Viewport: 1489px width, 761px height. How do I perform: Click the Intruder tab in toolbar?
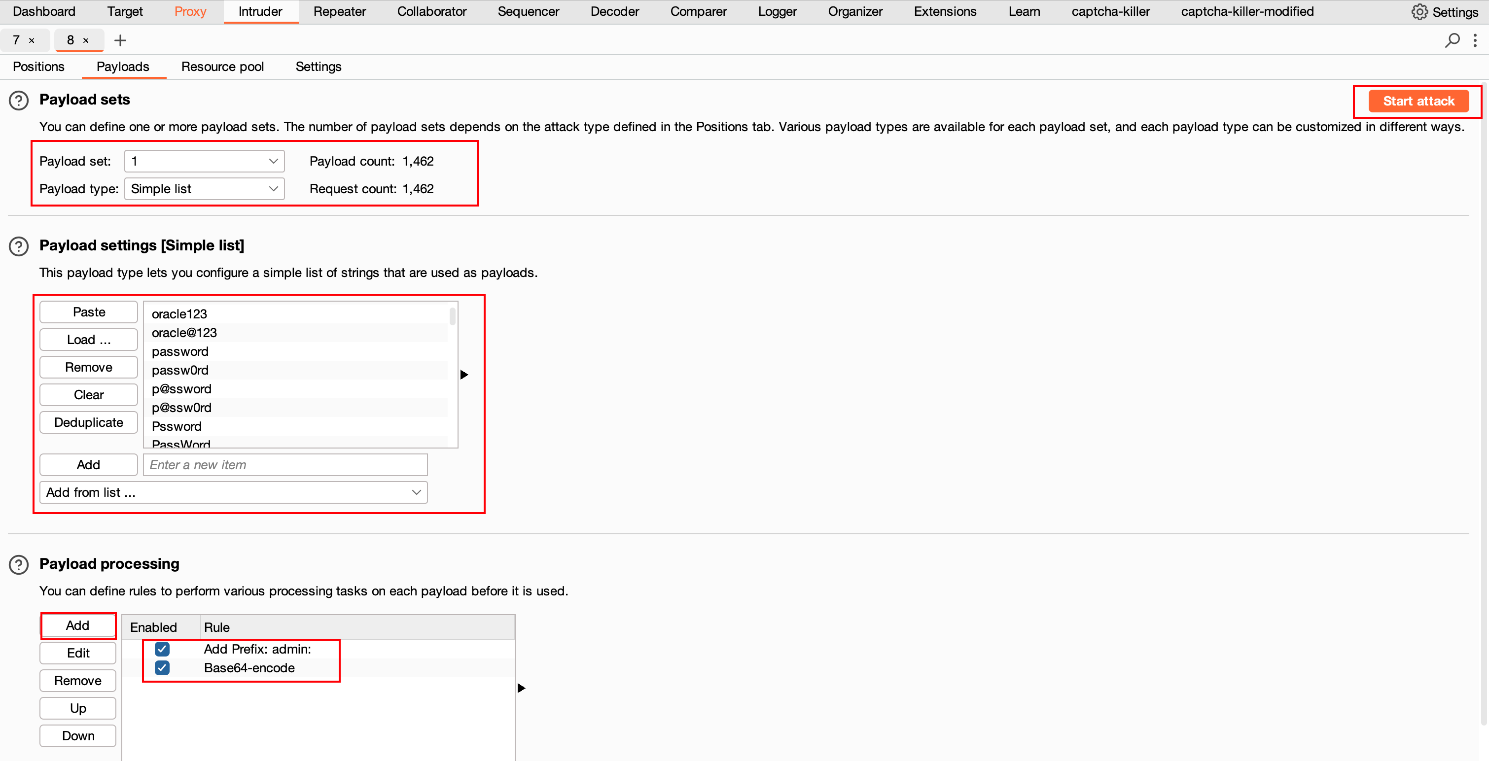(258, 12)
